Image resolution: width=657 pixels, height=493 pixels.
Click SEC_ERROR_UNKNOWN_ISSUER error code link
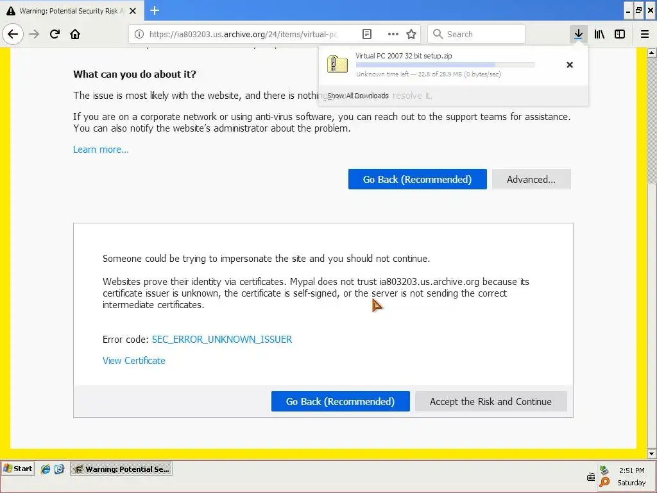221,340
